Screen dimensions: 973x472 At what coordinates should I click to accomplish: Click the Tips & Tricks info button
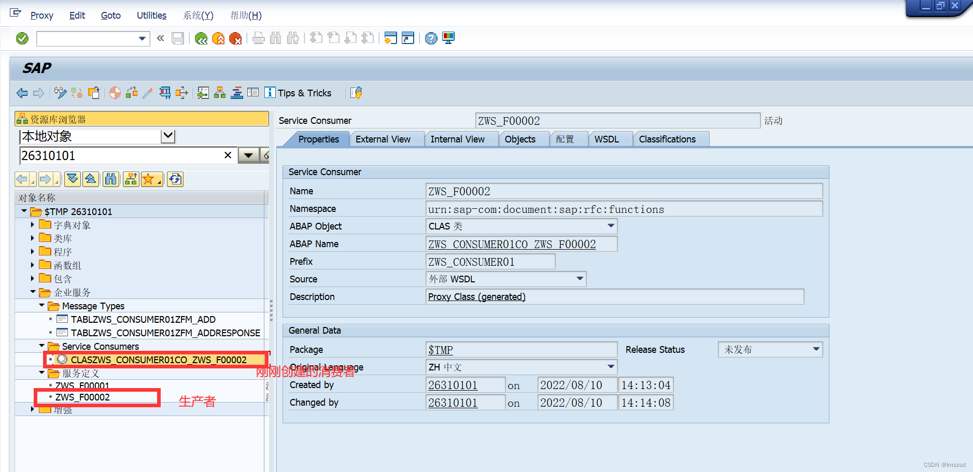click(x=298, y=93)
